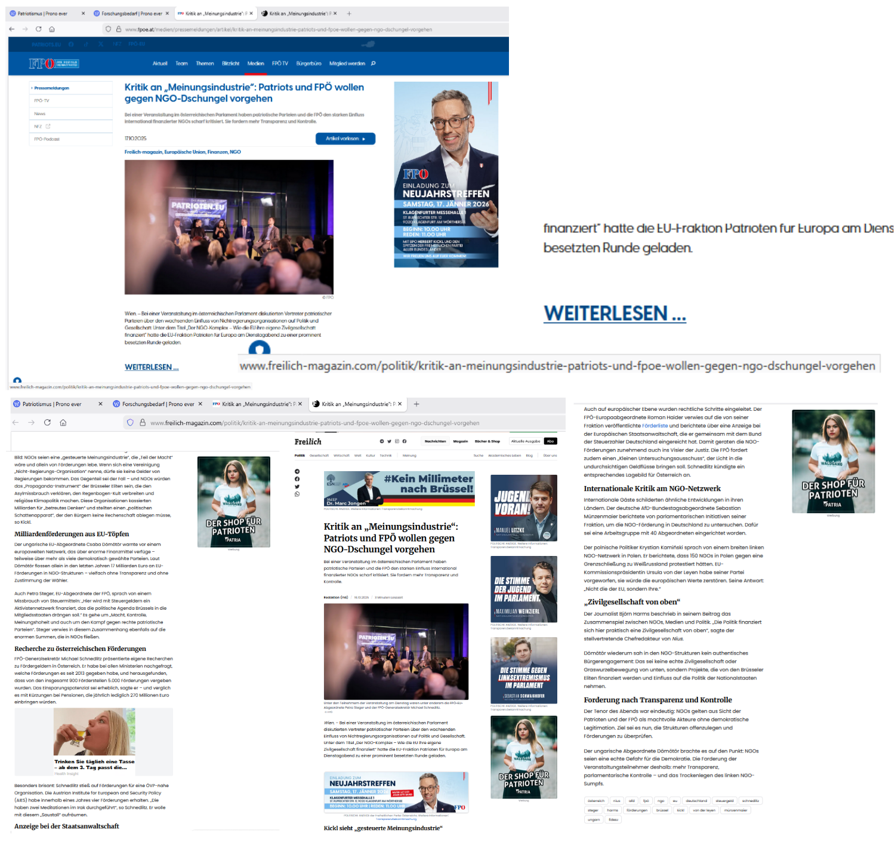Share via WhatsApp icon beside the Freilich article

(297, 494)
